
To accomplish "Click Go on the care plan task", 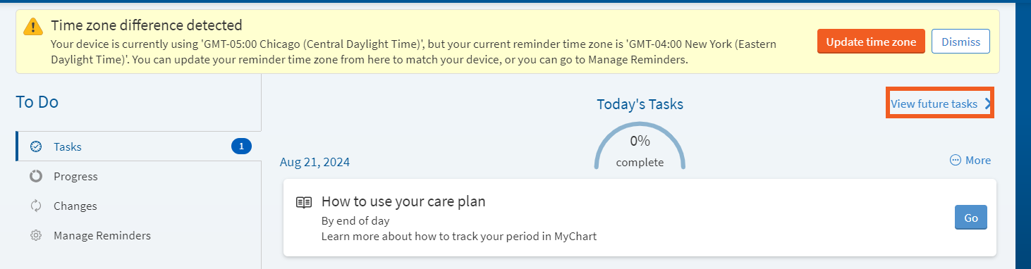I will click(x=971, y=218).
